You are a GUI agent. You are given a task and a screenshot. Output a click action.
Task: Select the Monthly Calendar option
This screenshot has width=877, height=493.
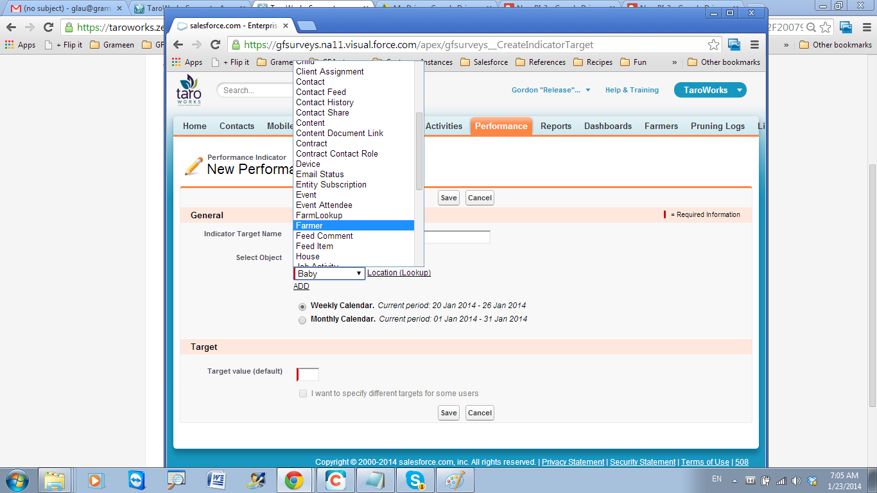pos(302,320)
